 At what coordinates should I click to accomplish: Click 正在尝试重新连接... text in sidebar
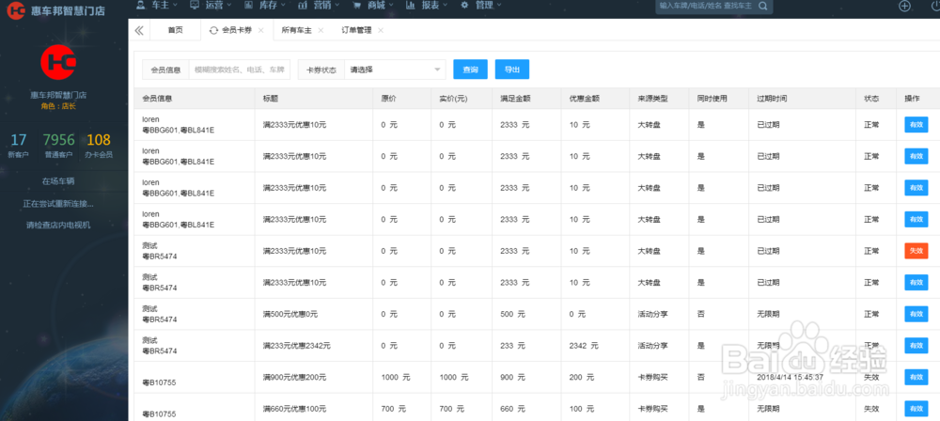pos(58,204)
